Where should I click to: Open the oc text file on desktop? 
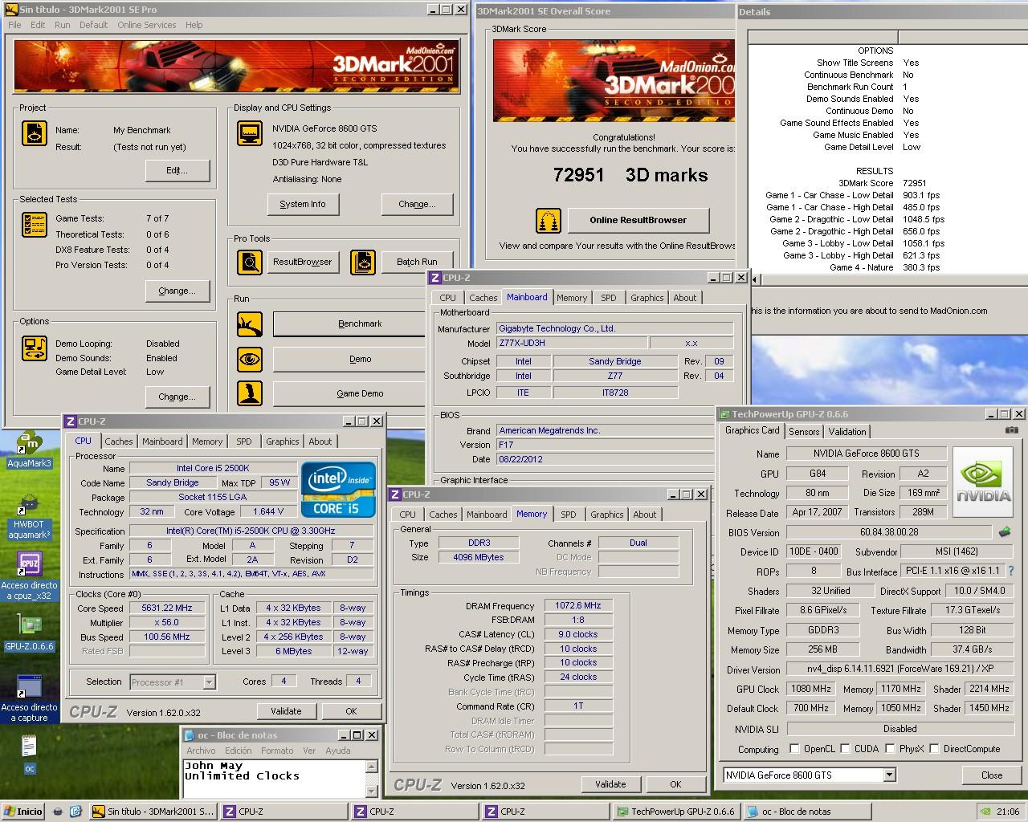click(29, 755)
